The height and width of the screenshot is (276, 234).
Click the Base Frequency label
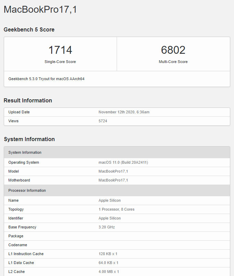[22, 227]
